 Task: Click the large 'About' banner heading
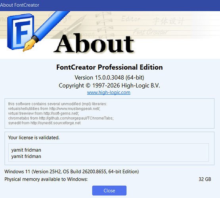94,44
